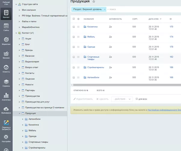Click folder icon of Стройматериалы row
The height and width of the screenshot is (151, 181).
coord(85,67)
